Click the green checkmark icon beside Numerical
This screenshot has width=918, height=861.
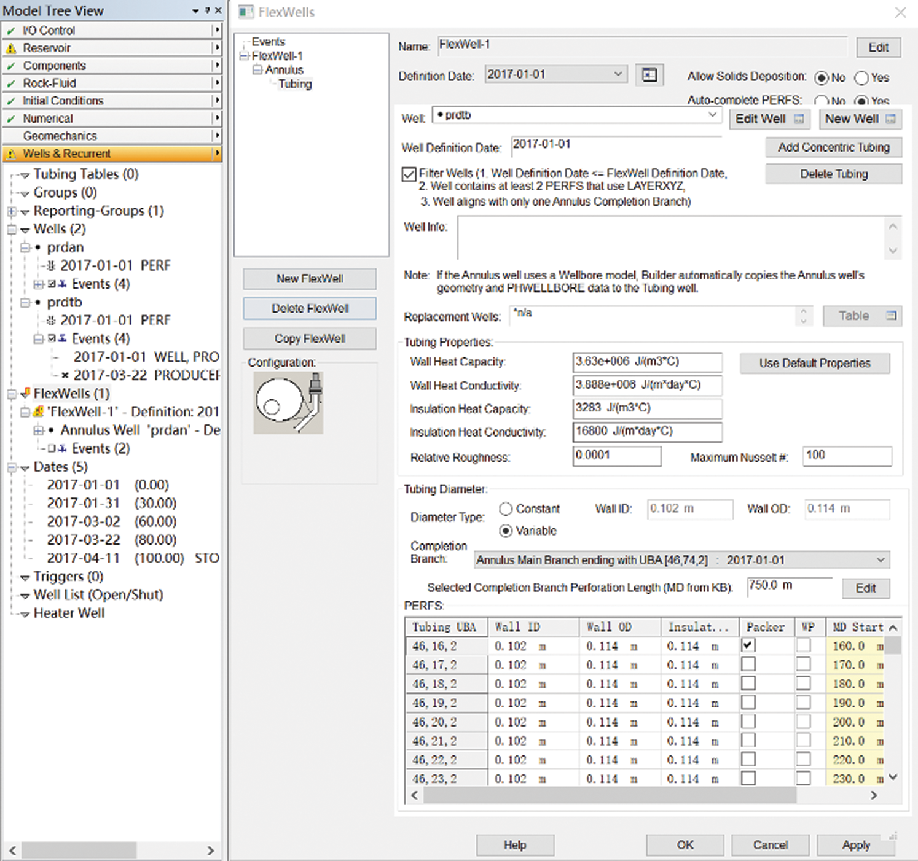(11, 119)
